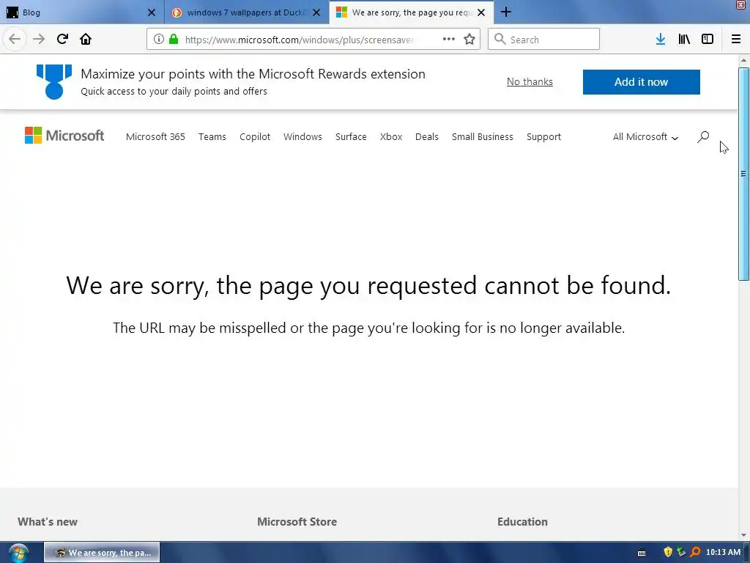Click the network tray icon
Screen dimensions: 750x563
click(681, 553)
